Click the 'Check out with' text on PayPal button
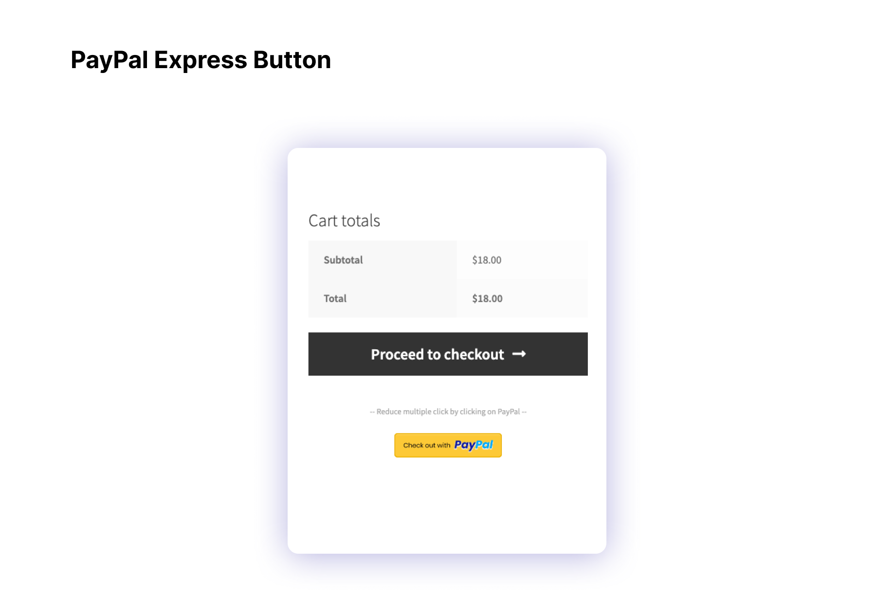This screenshot has height=615, width=895. coord(426,445)
